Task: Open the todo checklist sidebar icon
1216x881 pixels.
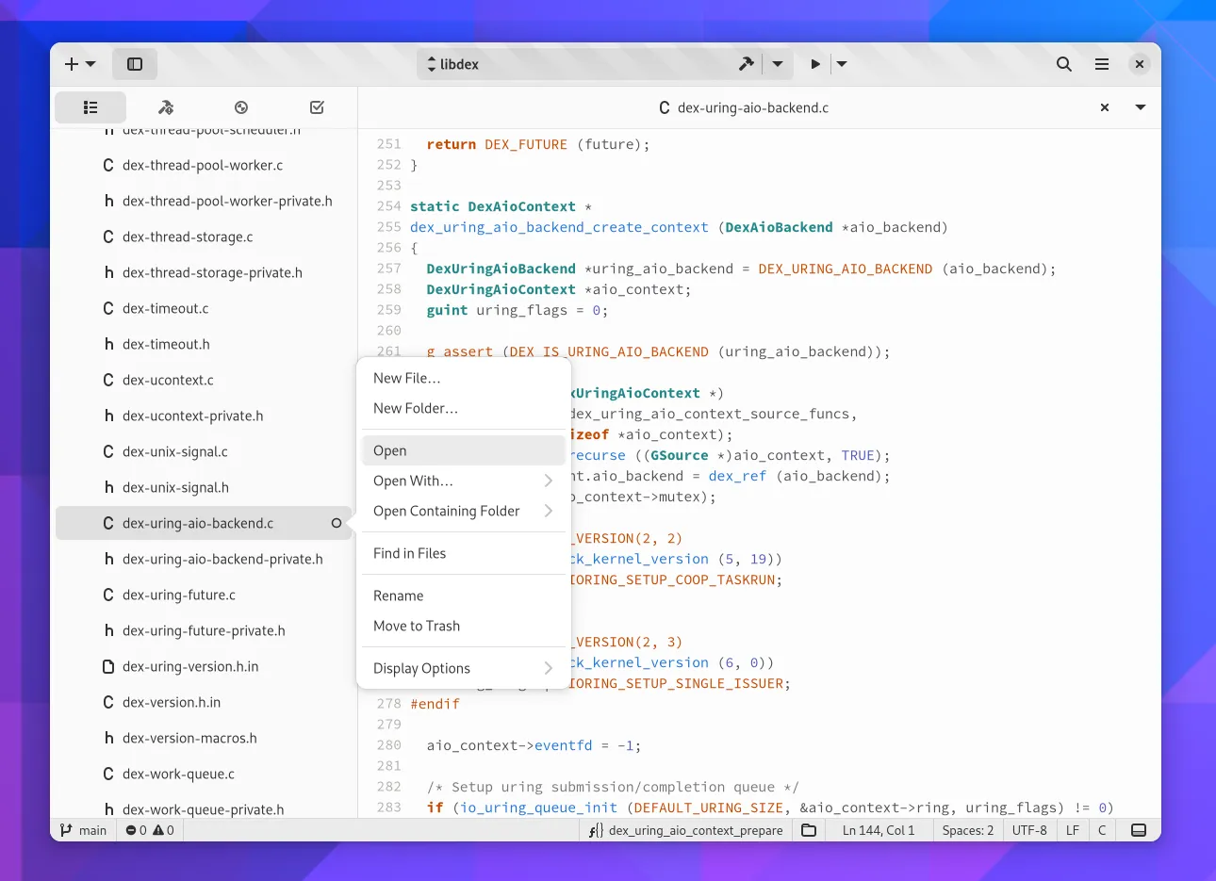Action: coord(317,107)
